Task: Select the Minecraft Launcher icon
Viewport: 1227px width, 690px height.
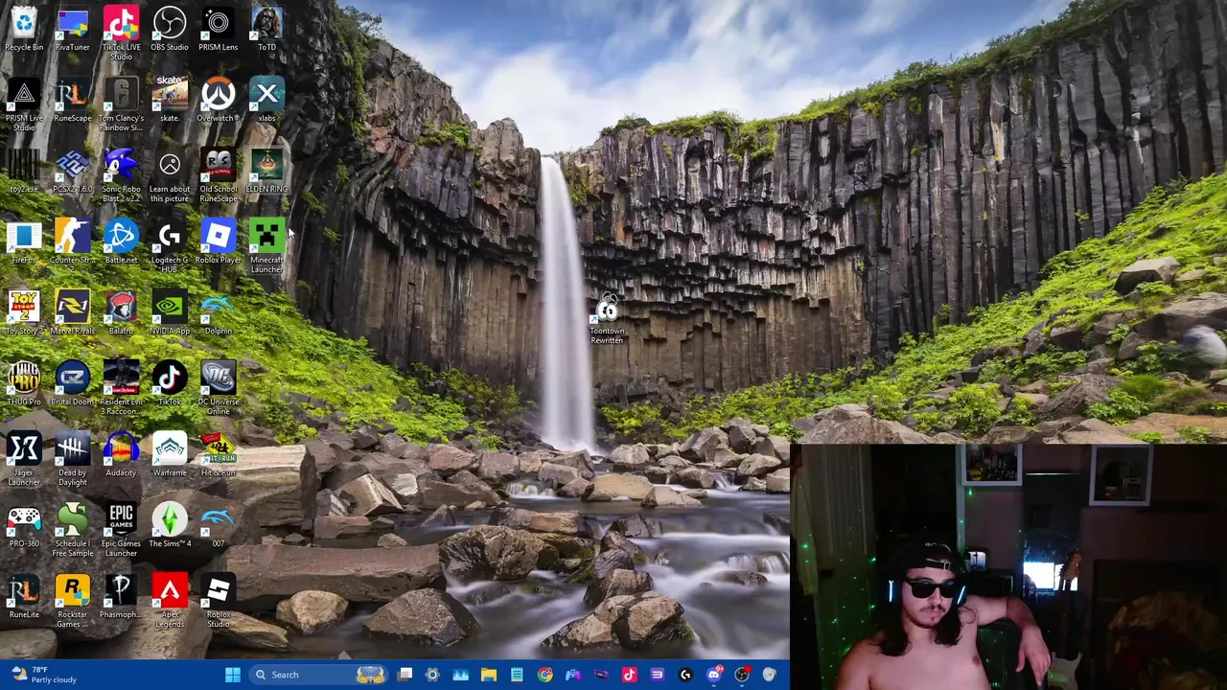Action: [x=266, y=246]
